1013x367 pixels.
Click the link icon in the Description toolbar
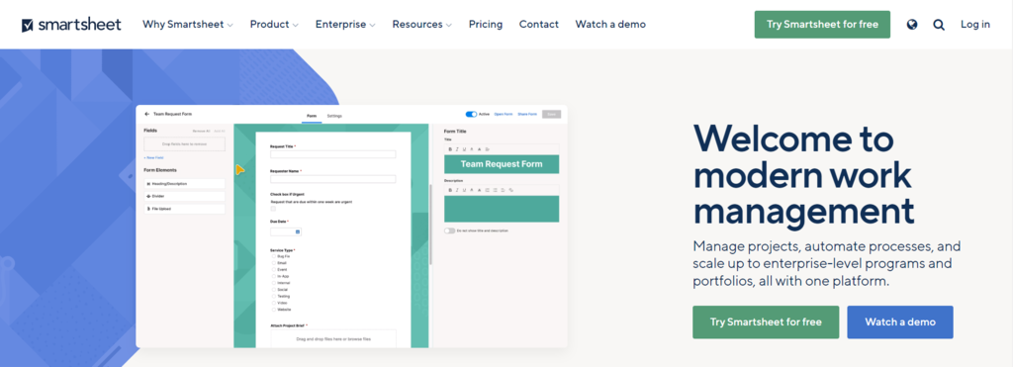pos(511,190)
